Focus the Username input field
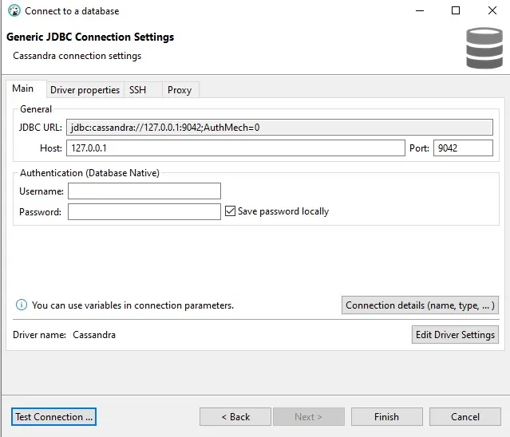510x437 pixels. tap(144, 191)
